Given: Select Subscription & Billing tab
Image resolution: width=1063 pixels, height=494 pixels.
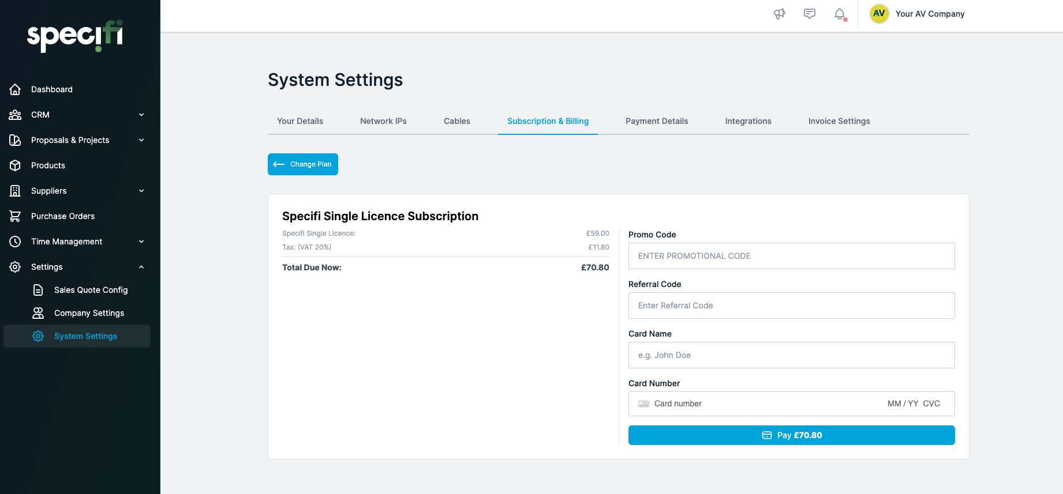Looking at the screenshot, I should 548,121.
